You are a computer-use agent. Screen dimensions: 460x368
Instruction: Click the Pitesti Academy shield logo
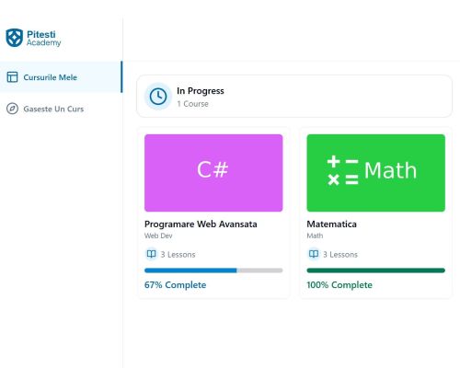pyautogui.click(x=15, y=38)
